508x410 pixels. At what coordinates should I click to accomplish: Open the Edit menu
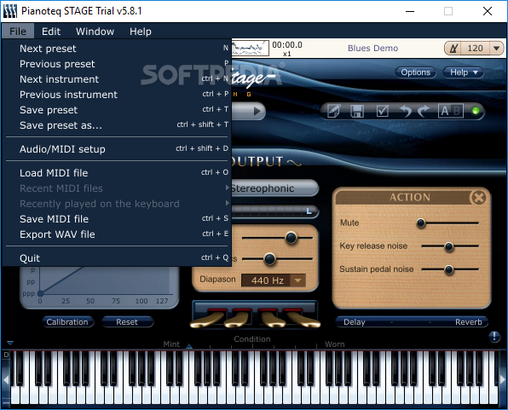coord(51,32)
